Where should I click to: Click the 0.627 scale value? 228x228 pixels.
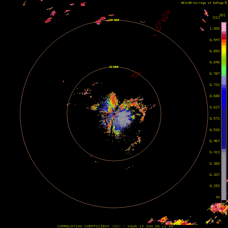tap(215, 107)
